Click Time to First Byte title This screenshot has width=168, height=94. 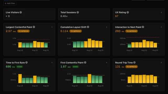click(x=15, y=63)
